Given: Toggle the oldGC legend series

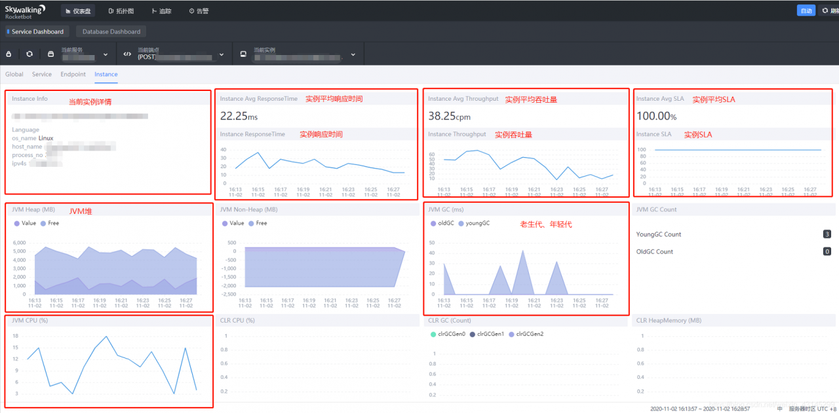Looking at the screenshot, I should coord(442,223).
